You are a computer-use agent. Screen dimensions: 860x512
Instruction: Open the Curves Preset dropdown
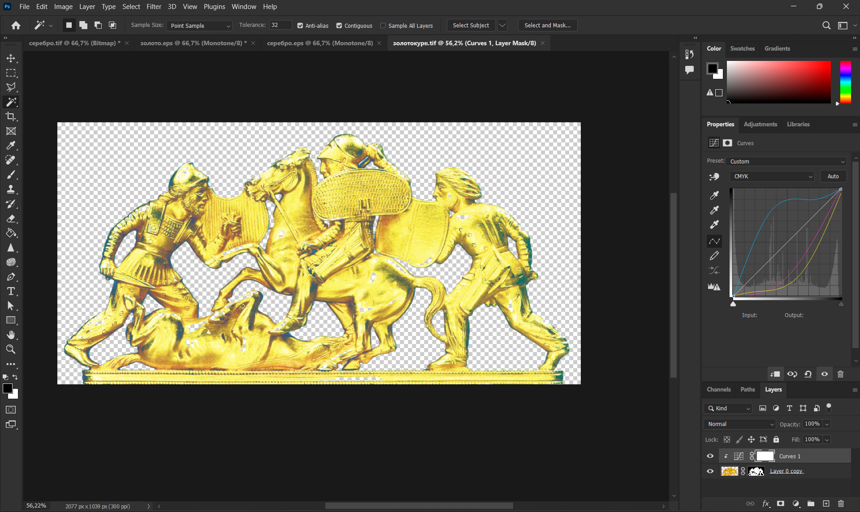pos(787,161)
